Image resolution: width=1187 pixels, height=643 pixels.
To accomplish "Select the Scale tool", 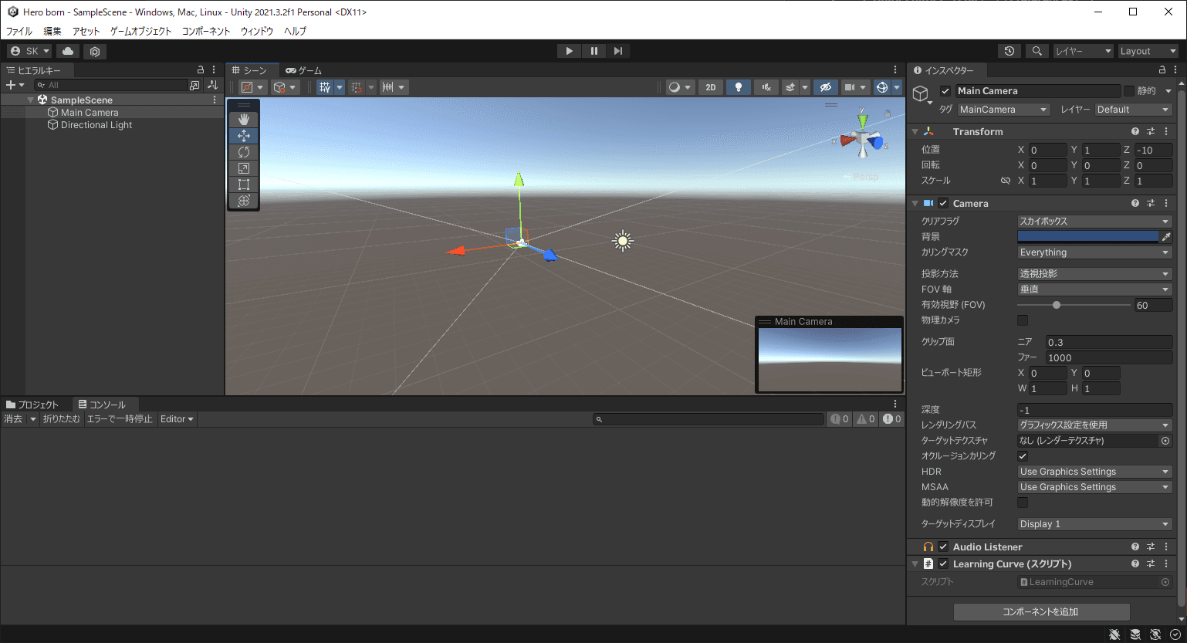I will (x=244, y=168).
